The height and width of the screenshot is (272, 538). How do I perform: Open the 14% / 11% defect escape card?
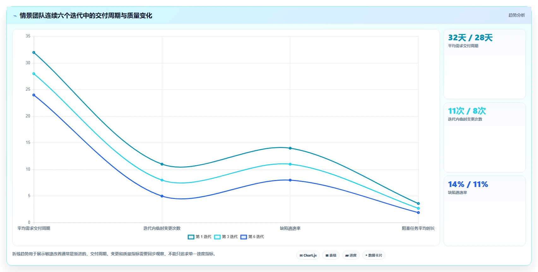point(484,211)
